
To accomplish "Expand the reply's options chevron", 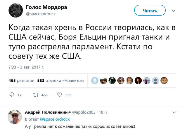I will [174, 112].
